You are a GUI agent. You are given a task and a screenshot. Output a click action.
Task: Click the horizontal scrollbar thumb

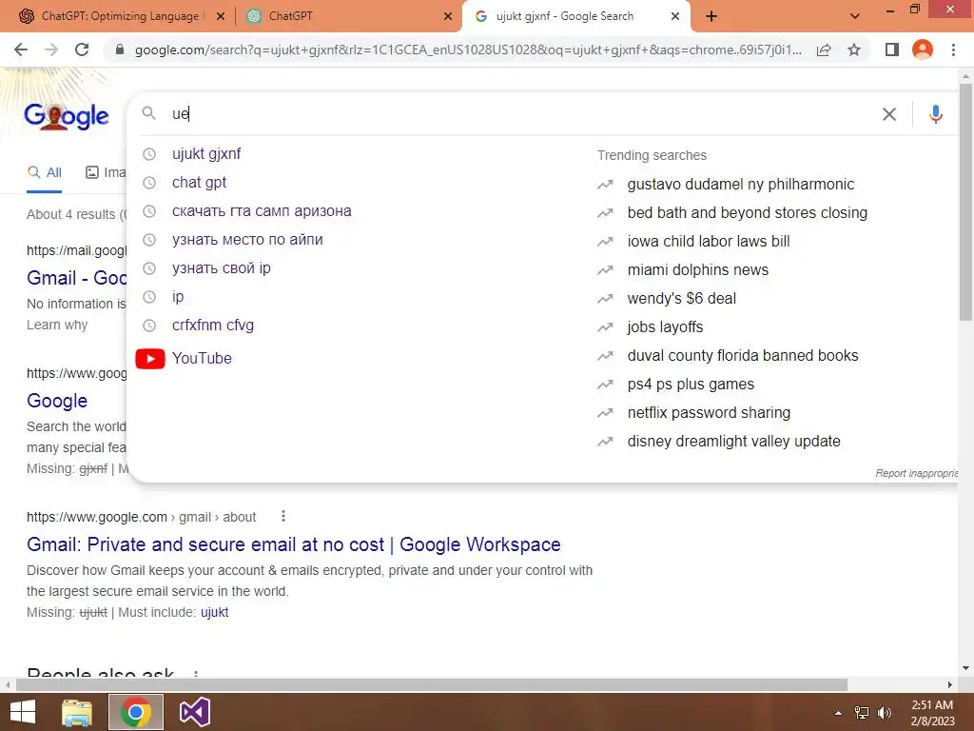tap(432, 684)
